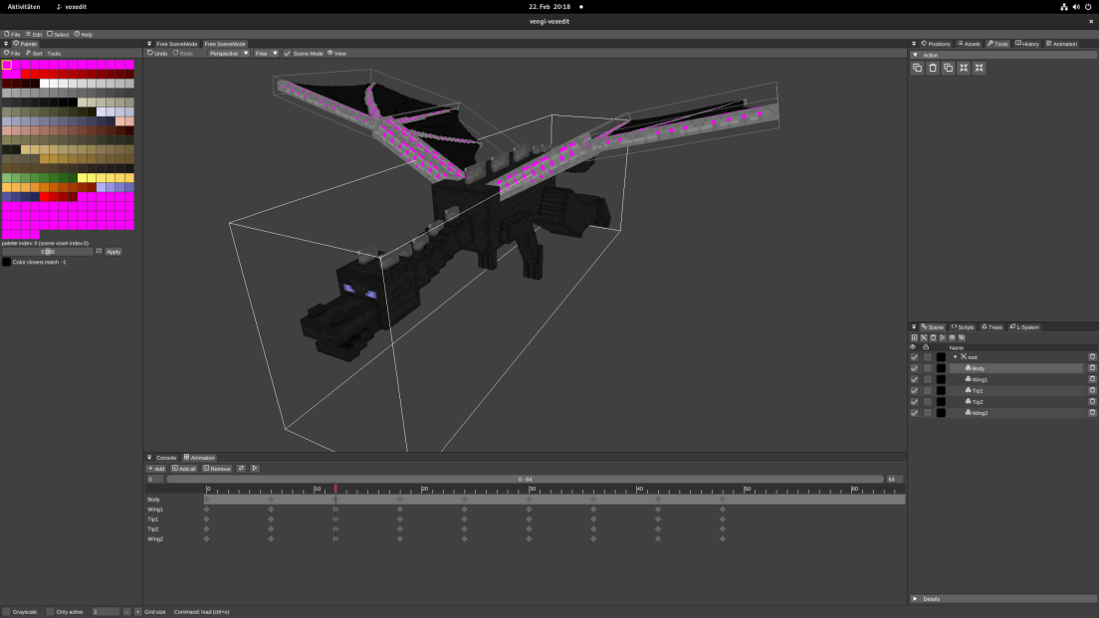Switch to the Scripts tab
This screenshot has height=618, width=1099.
coord(963,327)
